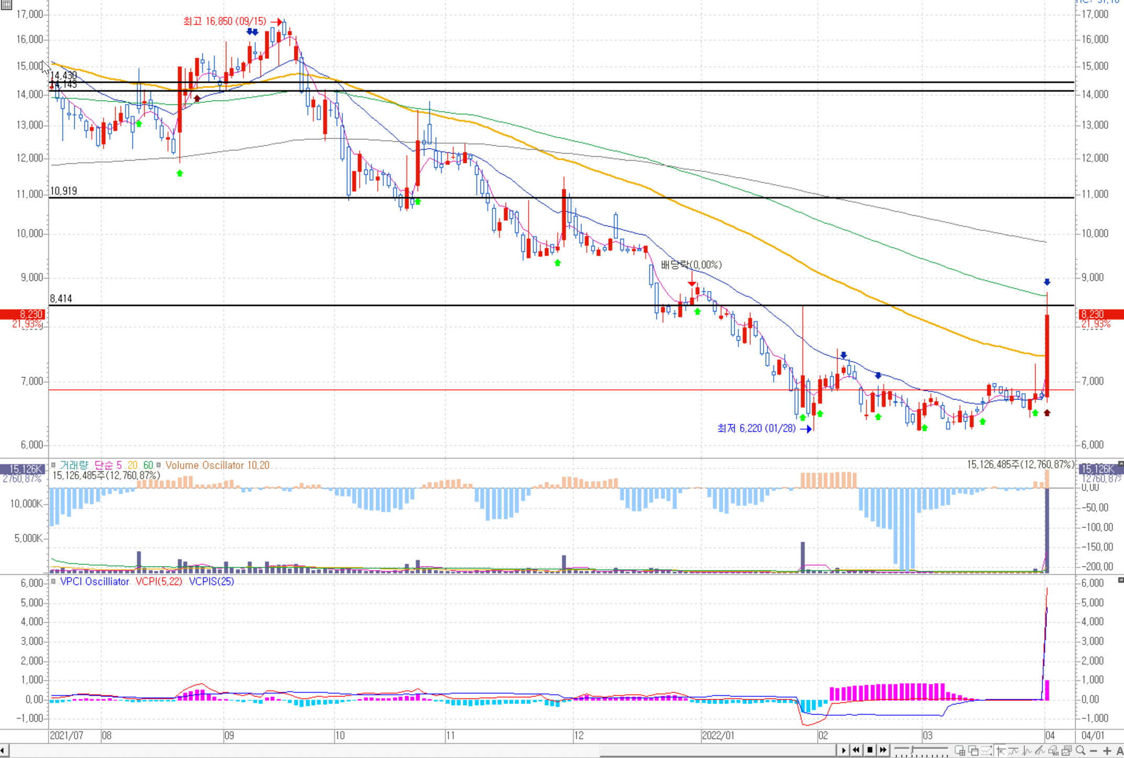This screenshot has height=758, width=1124.
Task: Click the gray square before Volume Oscillator label
Action: tap(159, 465)
